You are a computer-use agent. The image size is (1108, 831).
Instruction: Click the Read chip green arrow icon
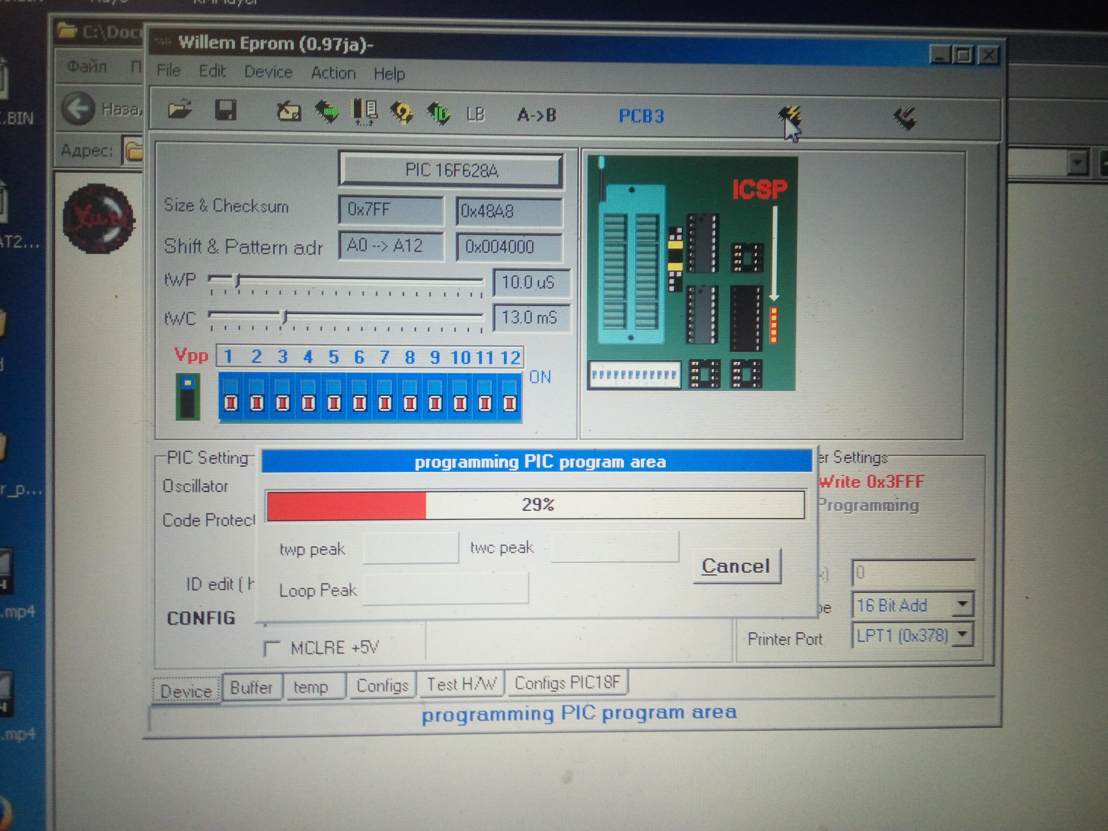[327, 111]
